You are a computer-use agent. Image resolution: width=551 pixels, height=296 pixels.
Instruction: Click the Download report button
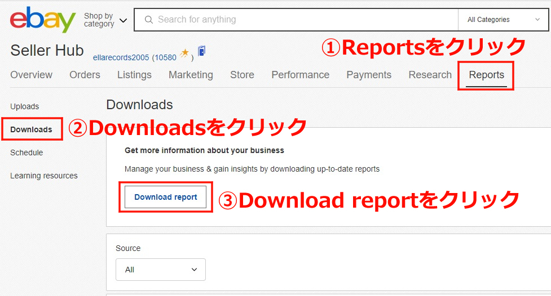click(x=165, y=197)
